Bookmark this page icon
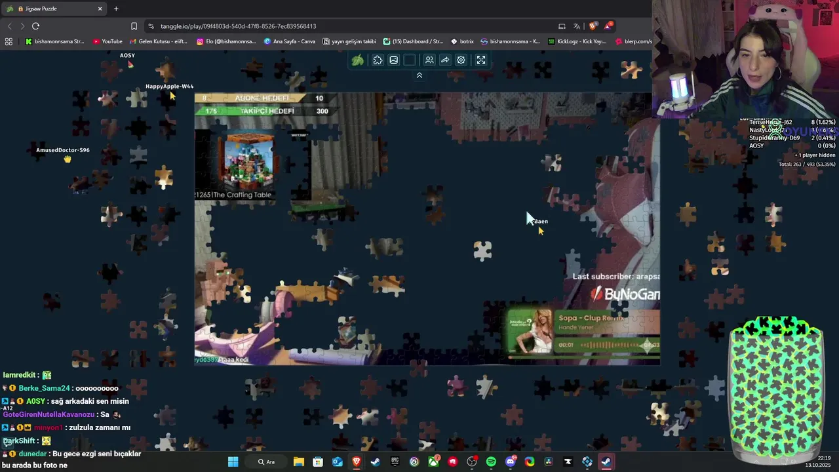The width and height of the screenshot is (839, 472). [x=134, y=26]
